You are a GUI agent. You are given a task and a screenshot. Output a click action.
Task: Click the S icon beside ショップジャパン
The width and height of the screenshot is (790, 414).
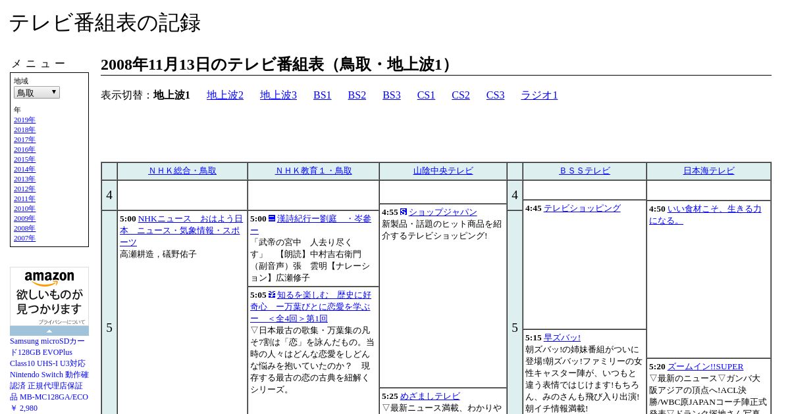(x=404, y=212)
